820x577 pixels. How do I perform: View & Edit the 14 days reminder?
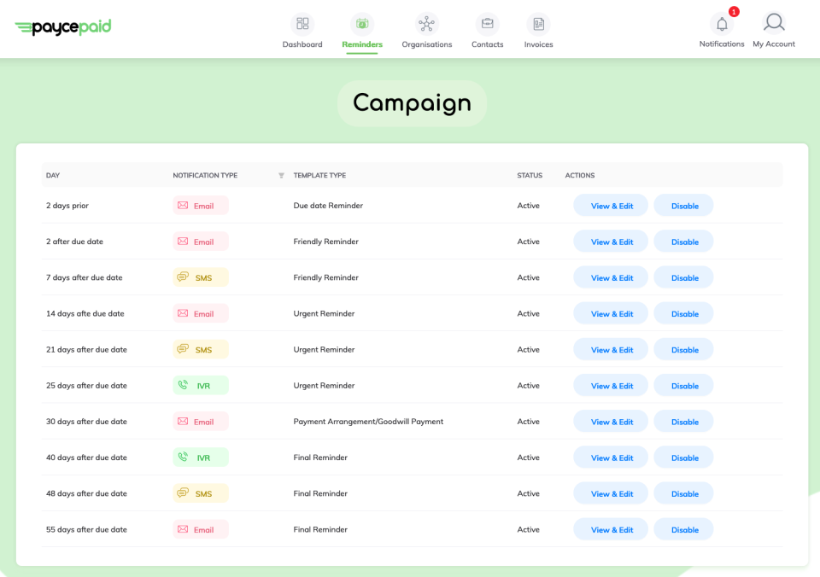(611, 313)
